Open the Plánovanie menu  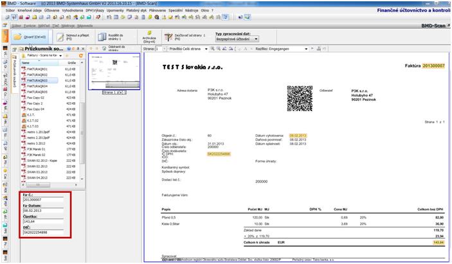pyautogui.click(x=158, y=10)
